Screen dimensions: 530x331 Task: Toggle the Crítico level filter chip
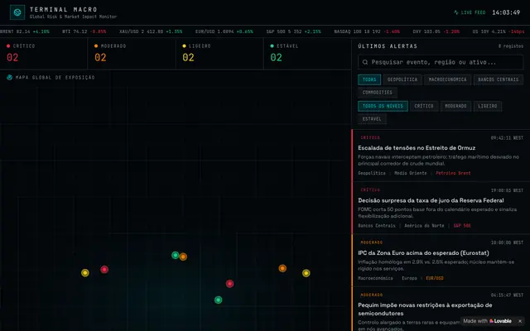424,106
